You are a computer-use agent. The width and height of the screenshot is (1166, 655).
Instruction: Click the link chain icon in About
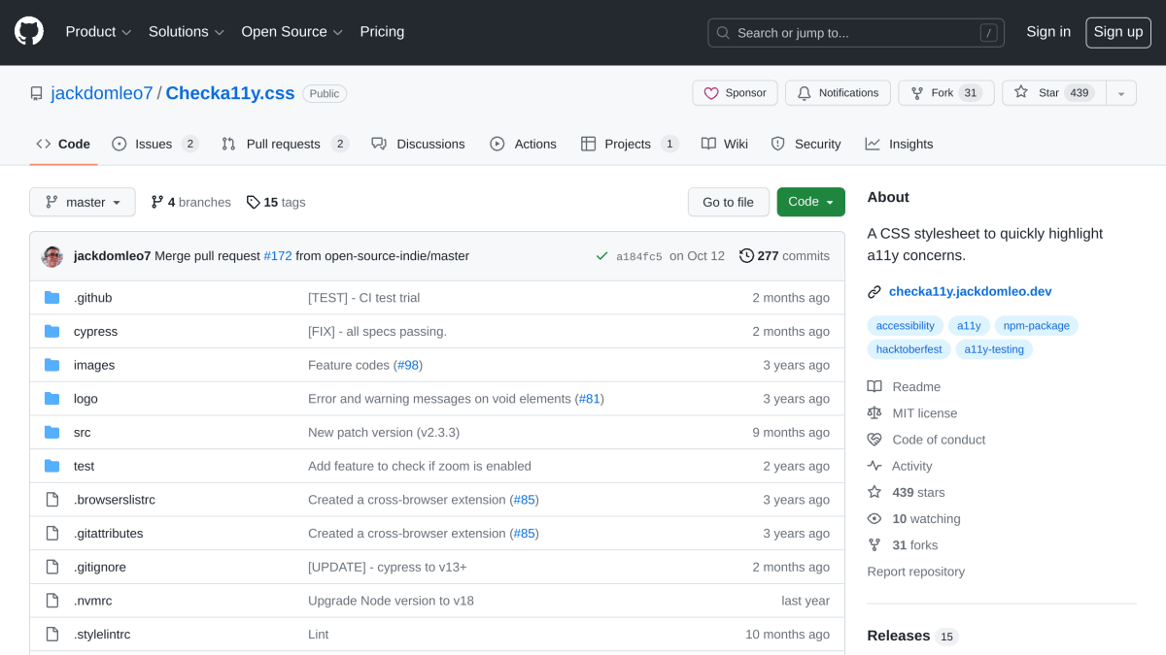pos(874,292)
